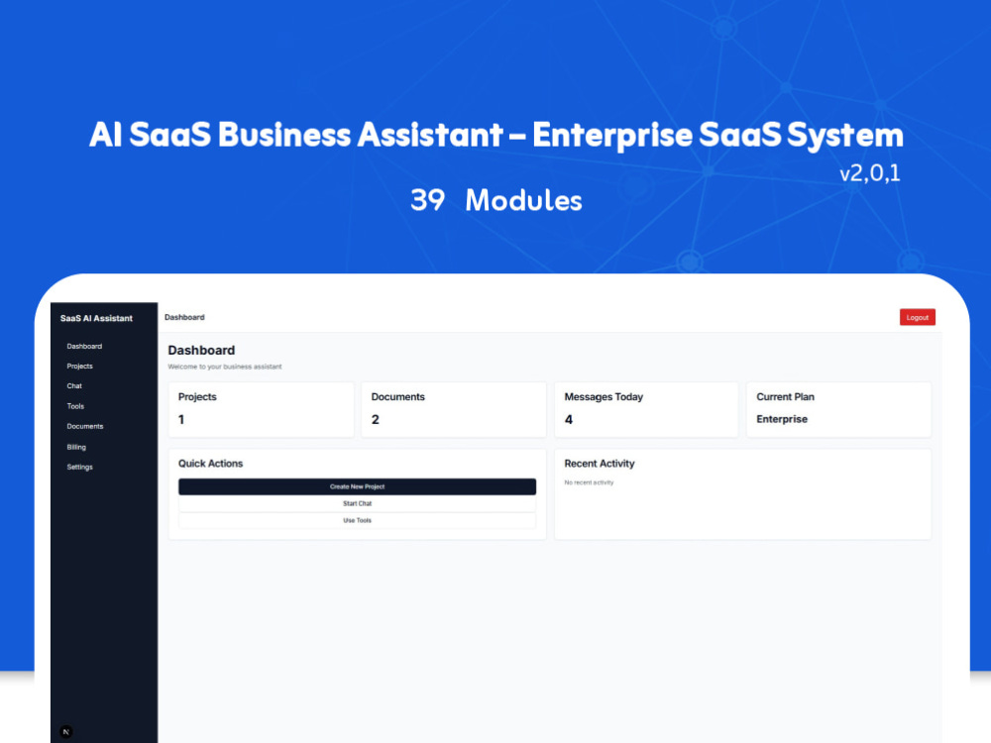The width and height of the screenshot is (991, 743).
Task: Click 'Welcome to your business assistant' subtitle
Action: point(225,367)
